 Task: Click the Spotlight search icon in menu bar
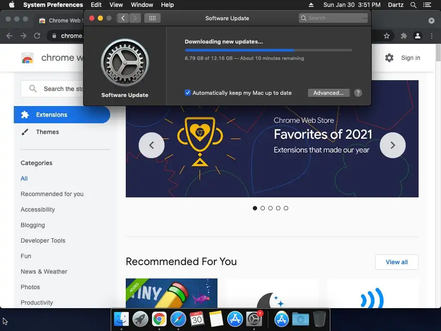(x=413, y=5)
